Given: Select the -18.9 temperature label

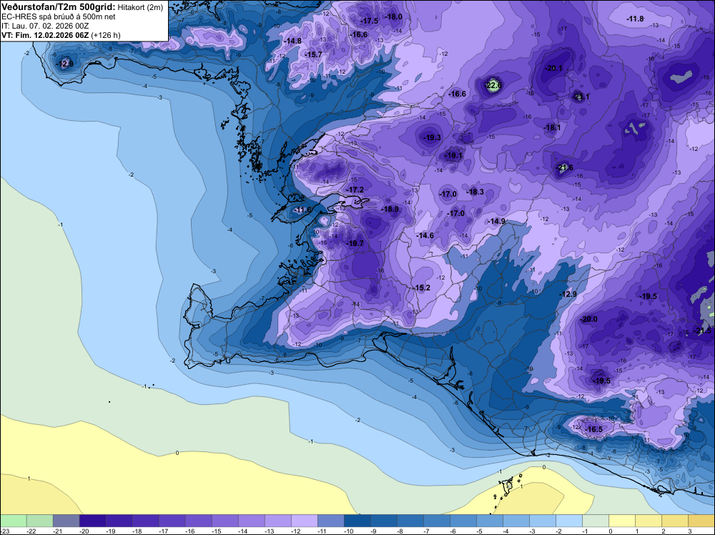Looking at the screenshot, I should tap(390, 209).
